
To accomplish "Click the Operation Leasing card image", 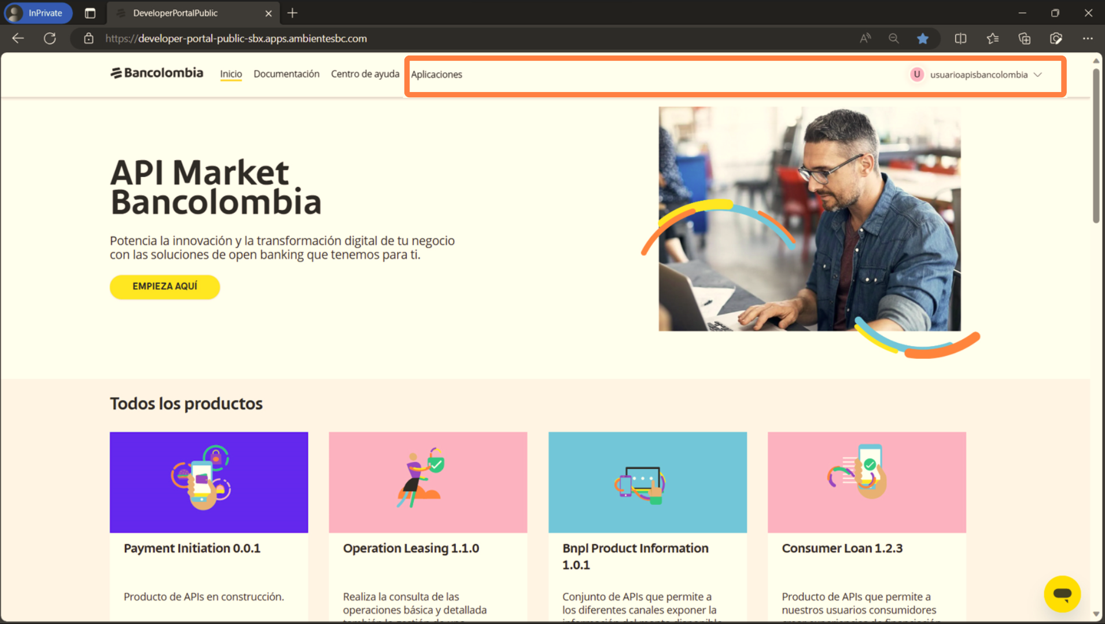I will coord(428,482).
